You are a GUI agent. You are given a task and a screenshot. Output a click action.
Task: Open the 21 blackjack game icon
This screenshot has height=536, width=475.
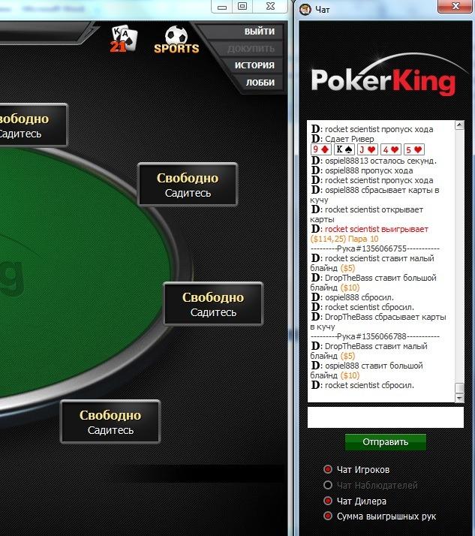click(x=123, y=39)
